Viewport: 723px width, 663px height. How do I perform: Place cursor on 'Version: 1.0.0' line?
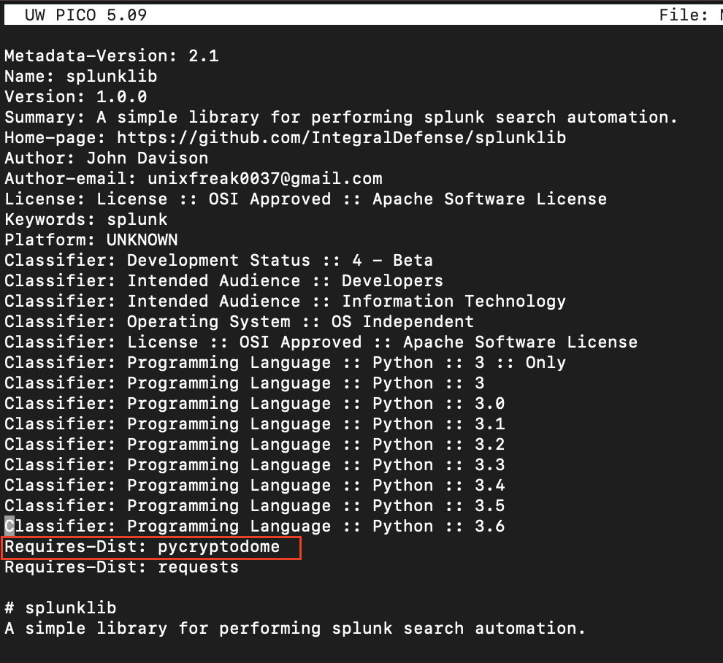[x=76, y=97]
